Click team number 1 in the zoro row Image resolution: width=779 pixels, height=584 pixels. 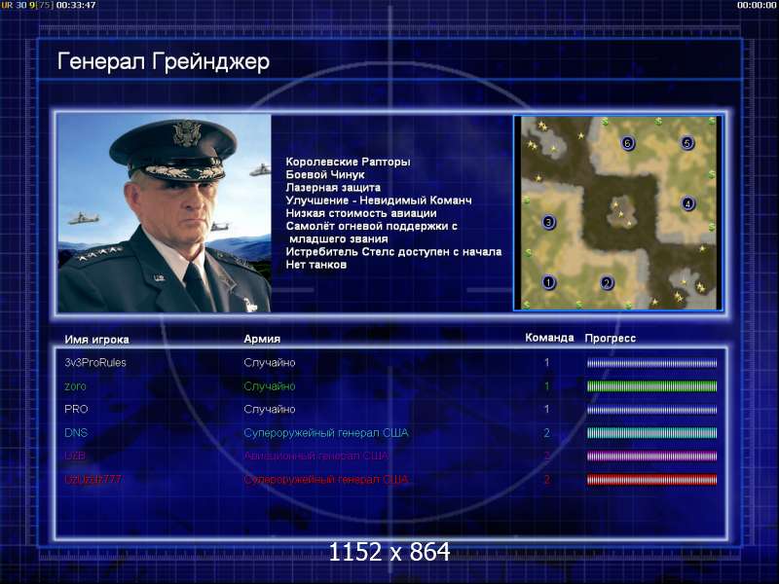546,386
